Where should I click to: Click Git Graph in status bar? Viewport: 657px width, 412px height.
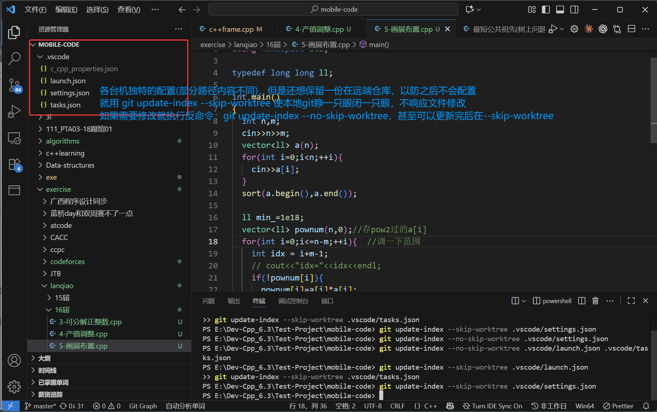coord(143,406)
